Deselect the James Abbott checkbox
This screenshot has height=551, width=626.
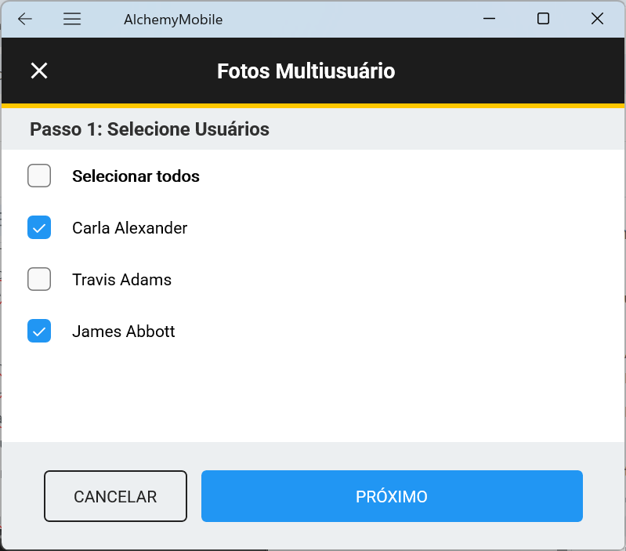(39, 331)
